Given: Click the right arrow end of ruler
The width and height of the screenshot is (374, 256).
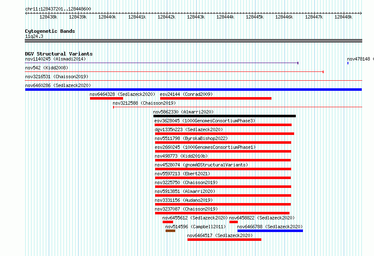Looking at the screenshot, I should click(361, 13).
